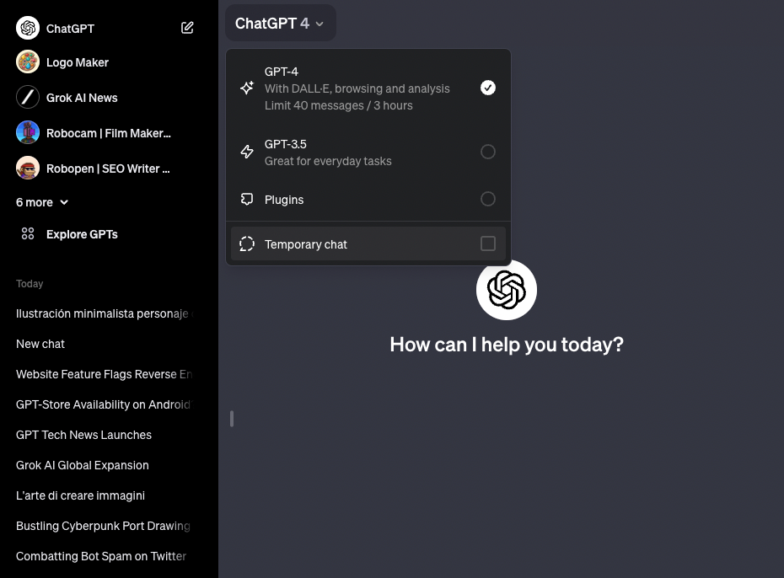Click the GPT-3.5 lightning bolt icon
Screen dimensions: 784x578
coord(247,152)
